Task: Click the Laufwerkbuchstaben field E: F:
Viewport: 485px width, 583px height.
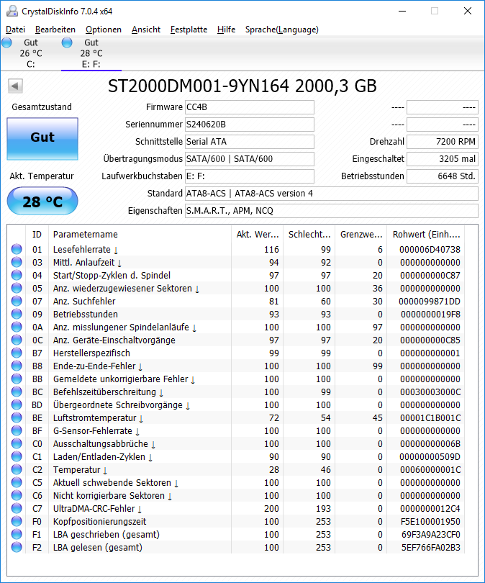Action: pyautogui.click(x=250, y=176)
